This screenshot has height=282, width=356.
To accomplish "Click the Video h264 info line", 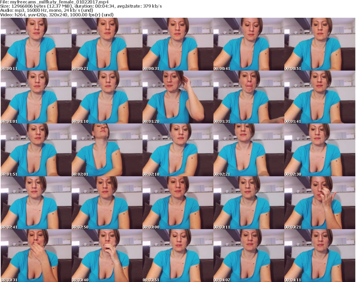I will point(57,15).
